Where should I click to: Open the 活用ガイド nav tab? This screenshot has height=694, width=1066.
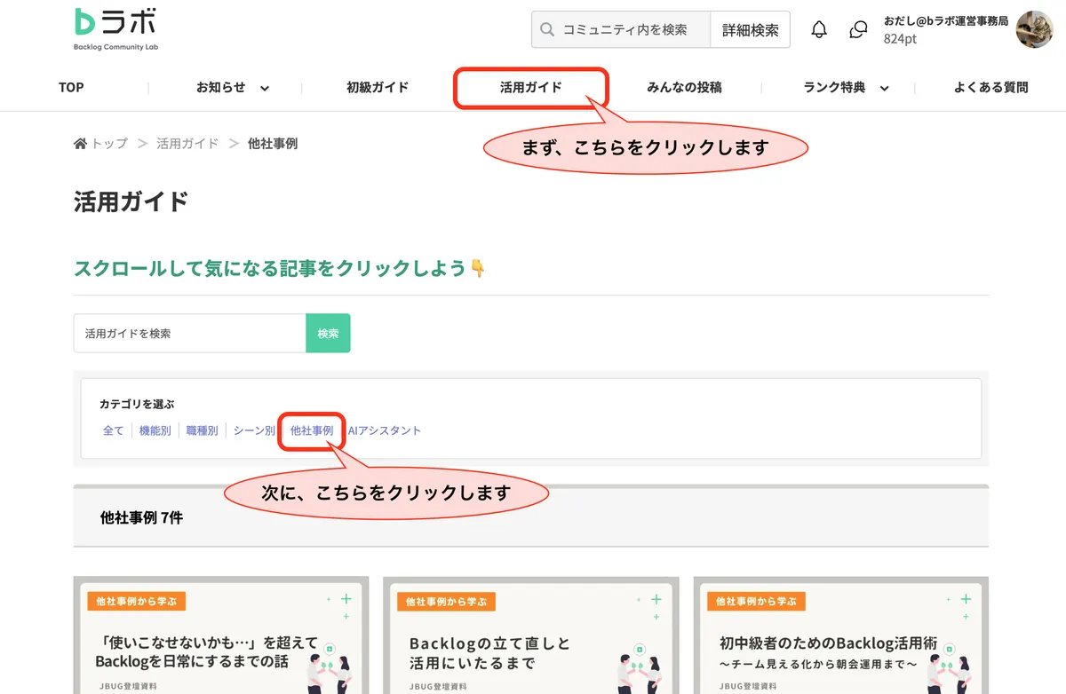click(530, 88)
